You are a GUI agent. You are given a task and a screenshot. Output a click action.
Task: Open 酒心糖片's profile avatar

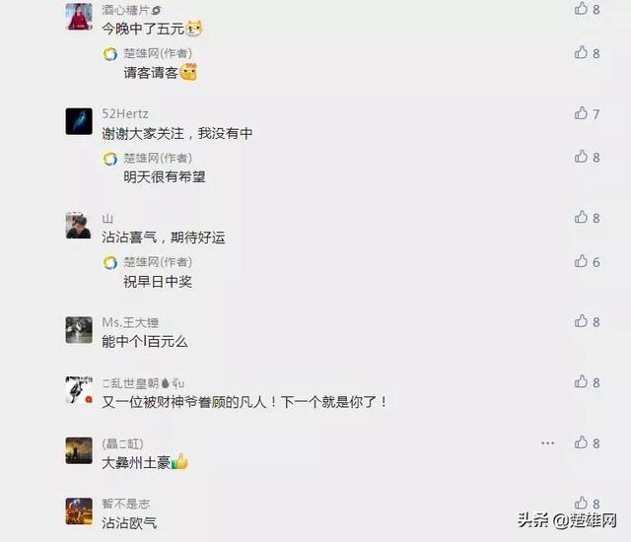point(79,17)
